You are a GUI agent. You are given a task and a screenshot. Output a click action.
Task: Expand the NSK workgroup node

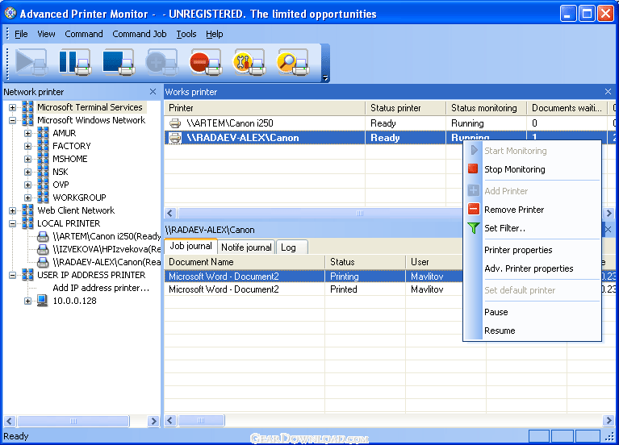27,172
